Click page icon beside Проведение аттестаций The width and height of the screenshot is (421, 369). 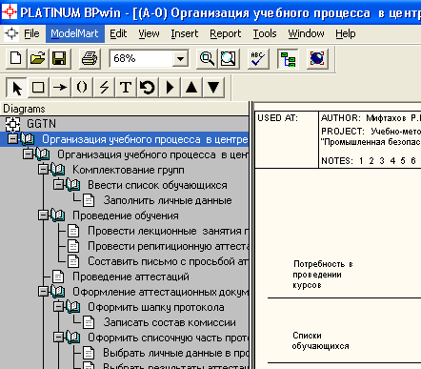58,277
